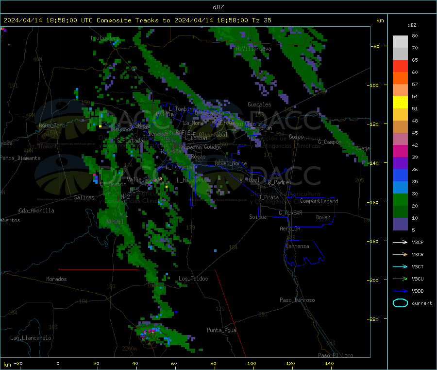Click the Aero_GA map label
437x370 pixels.
click(x=290, y=229)
